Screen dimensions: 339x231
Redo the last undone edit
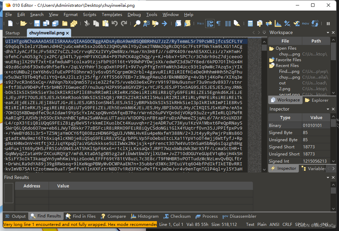(124, 23)
